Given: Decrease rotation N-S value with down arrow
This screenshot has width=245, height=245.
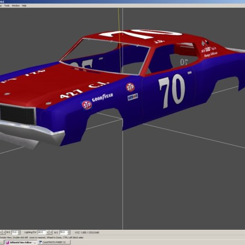Looking at the screenshot, I should point(19,234).
